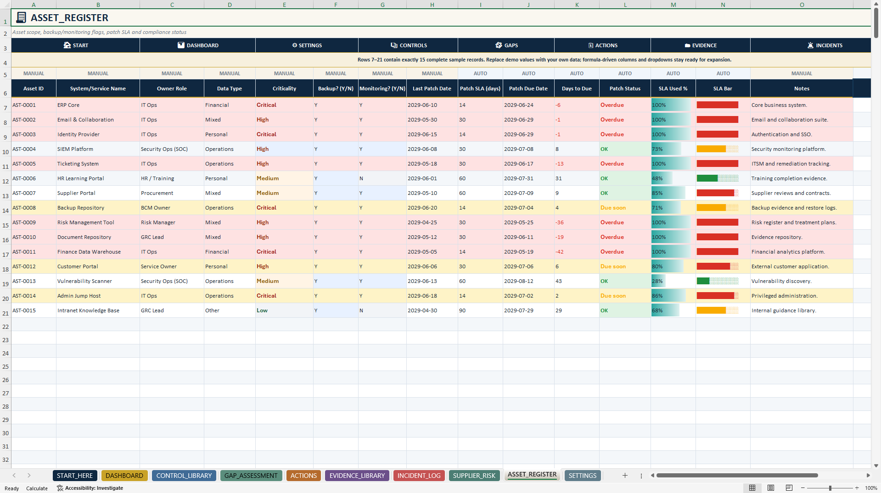Zoom out with the minus button
Screen dimensions: 881x493
[x=803, y=488]
